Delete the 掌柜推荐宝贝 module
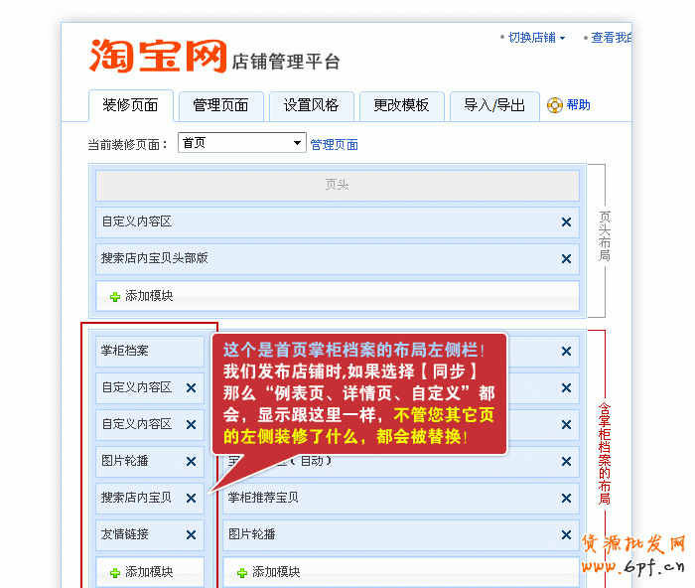 566,499
